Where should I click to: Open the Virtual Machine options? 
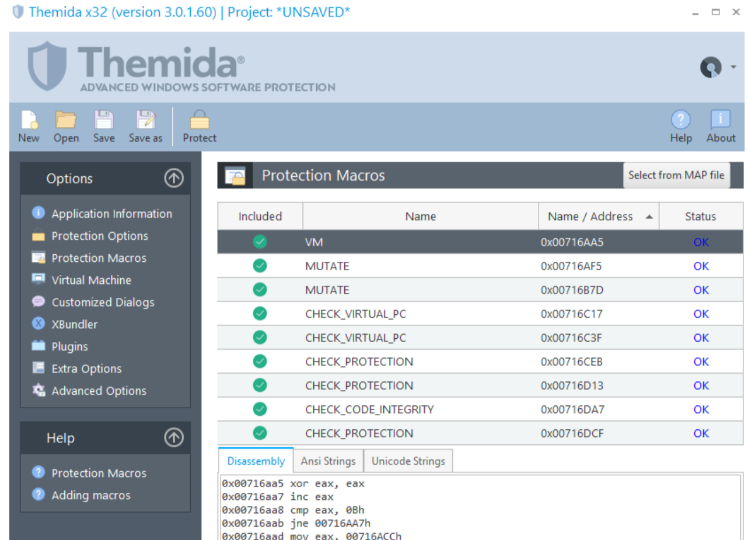[92, 280]
